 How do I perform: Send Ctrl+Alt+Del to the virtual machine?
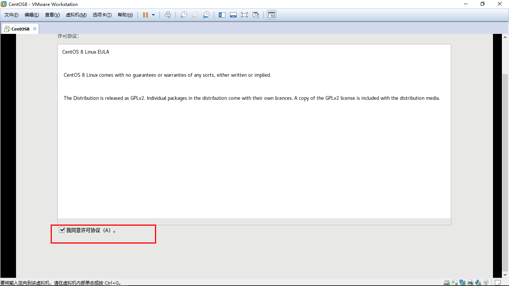point(168,15)
